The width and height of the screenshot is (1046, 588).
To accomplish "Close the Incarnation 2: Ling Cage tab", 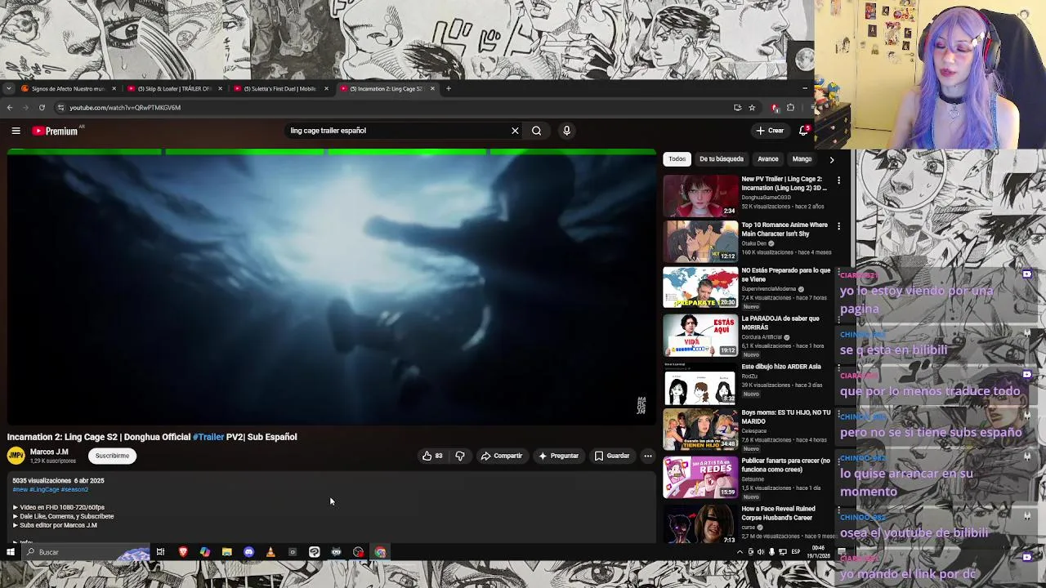I will [432, 88].
